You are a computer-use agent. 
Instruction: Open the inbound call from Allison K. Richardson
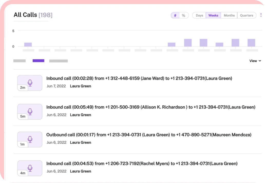(151, 107)
